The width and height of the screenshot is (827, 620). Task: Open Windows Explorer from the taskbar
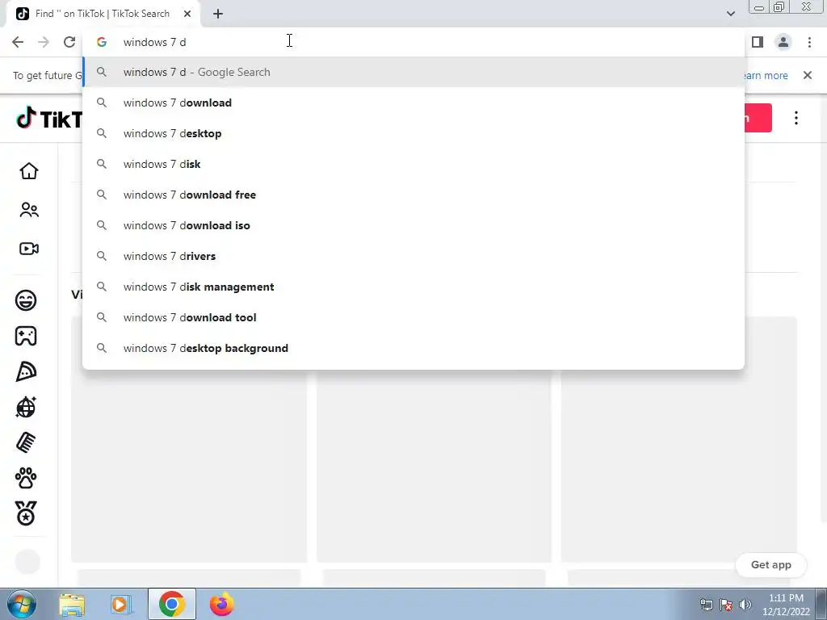pyautogui.click(x=72, y=604)
